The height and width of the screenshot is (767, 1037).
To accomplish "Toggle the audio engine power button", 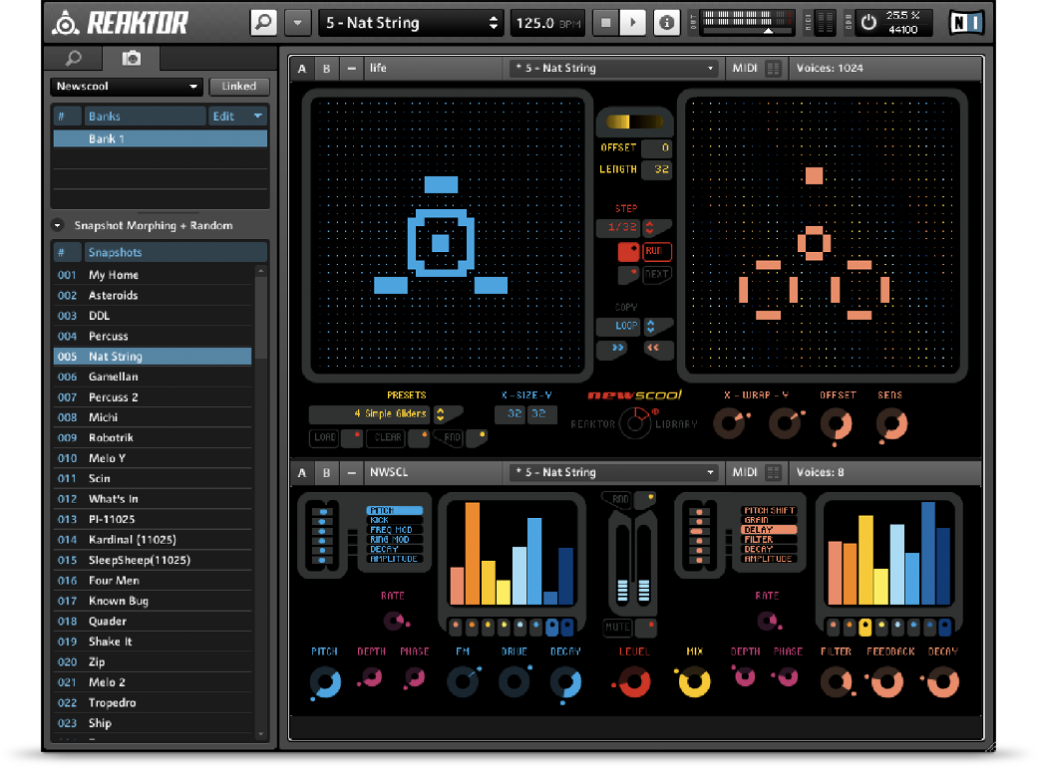I will click(x=868, y=23).
